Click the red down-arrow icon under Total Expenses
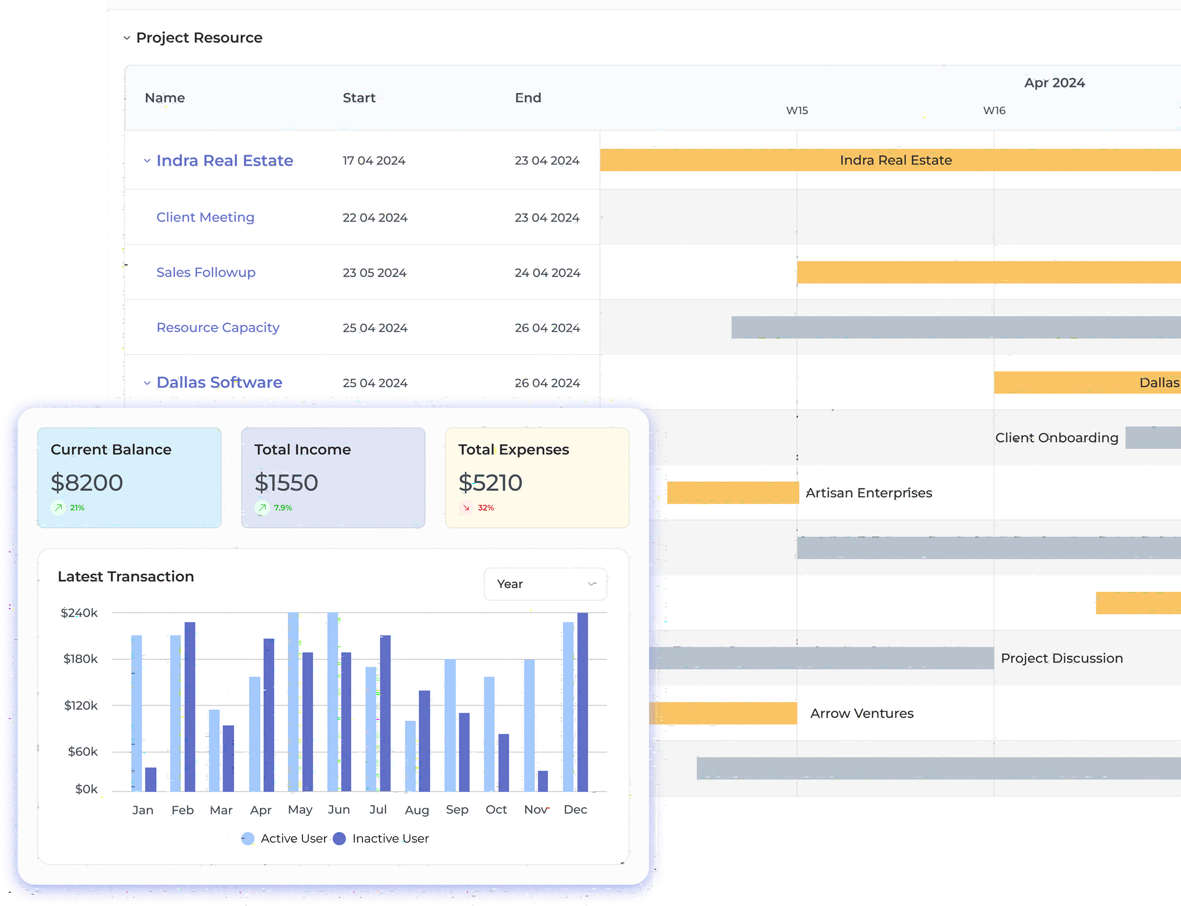 click(466, 508)
